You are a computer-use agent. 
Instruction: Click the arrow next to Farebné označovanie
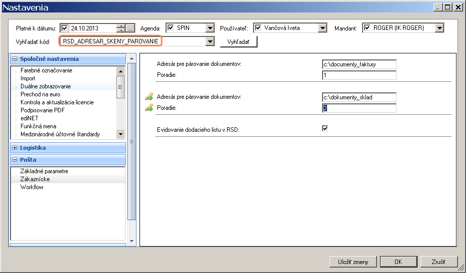(16, 71)
